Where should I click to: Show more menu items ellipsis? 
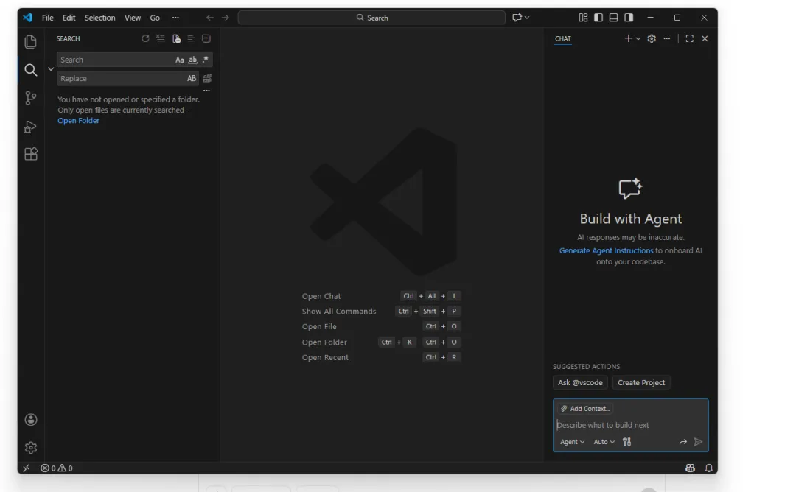(x=175, y=18)
